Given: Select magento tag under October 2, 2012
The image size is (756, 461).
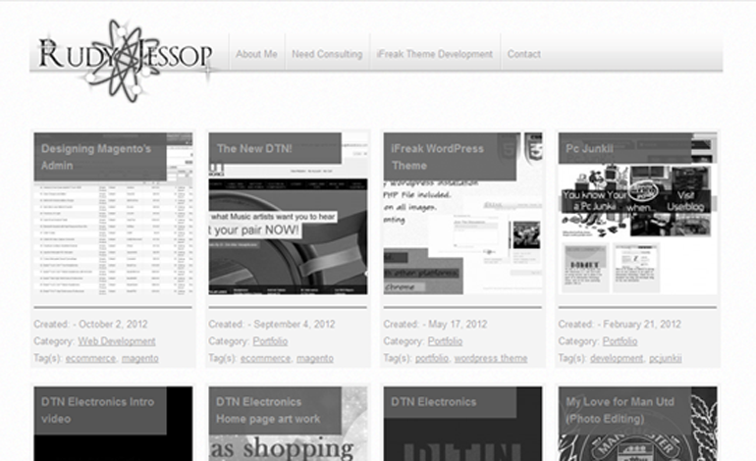Looking at the screenshot, I should tap(139, 358).
